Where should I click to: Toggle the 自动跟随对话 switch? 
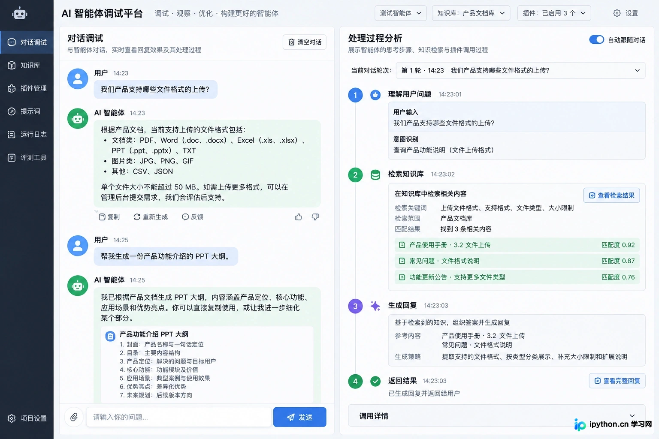[596, 39]
